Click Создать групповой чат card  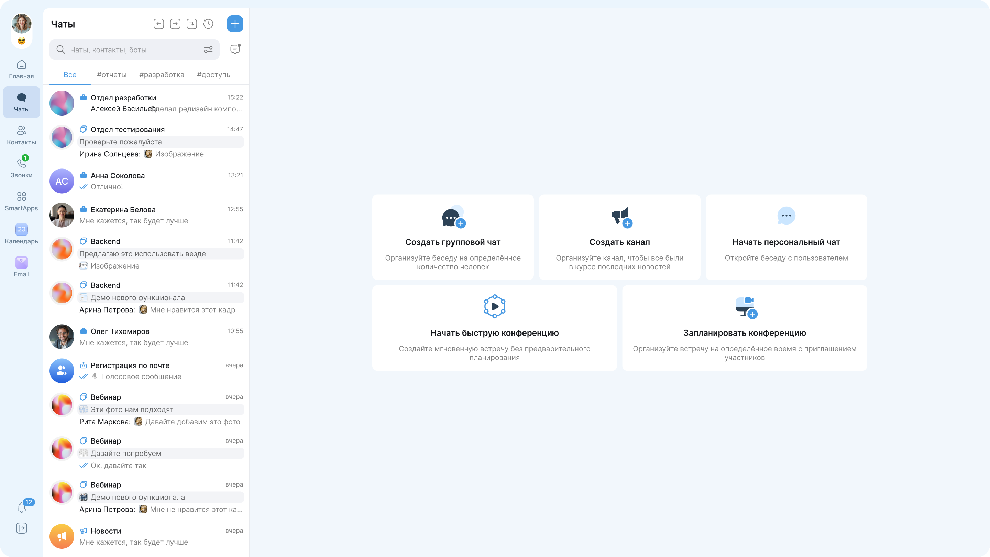tap(453, 237)
